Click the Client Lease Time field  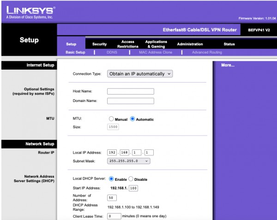[114, 216]
